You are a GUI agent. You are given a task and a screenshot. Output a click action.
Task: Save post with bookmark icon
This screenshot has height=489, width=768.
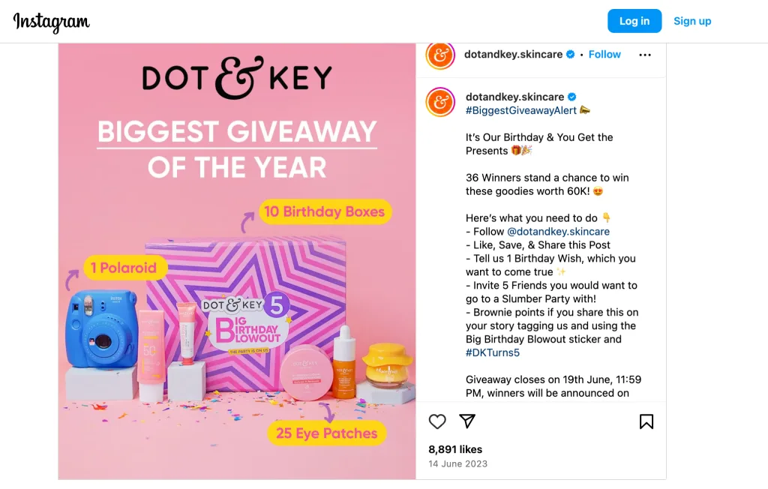pos(646,421)
